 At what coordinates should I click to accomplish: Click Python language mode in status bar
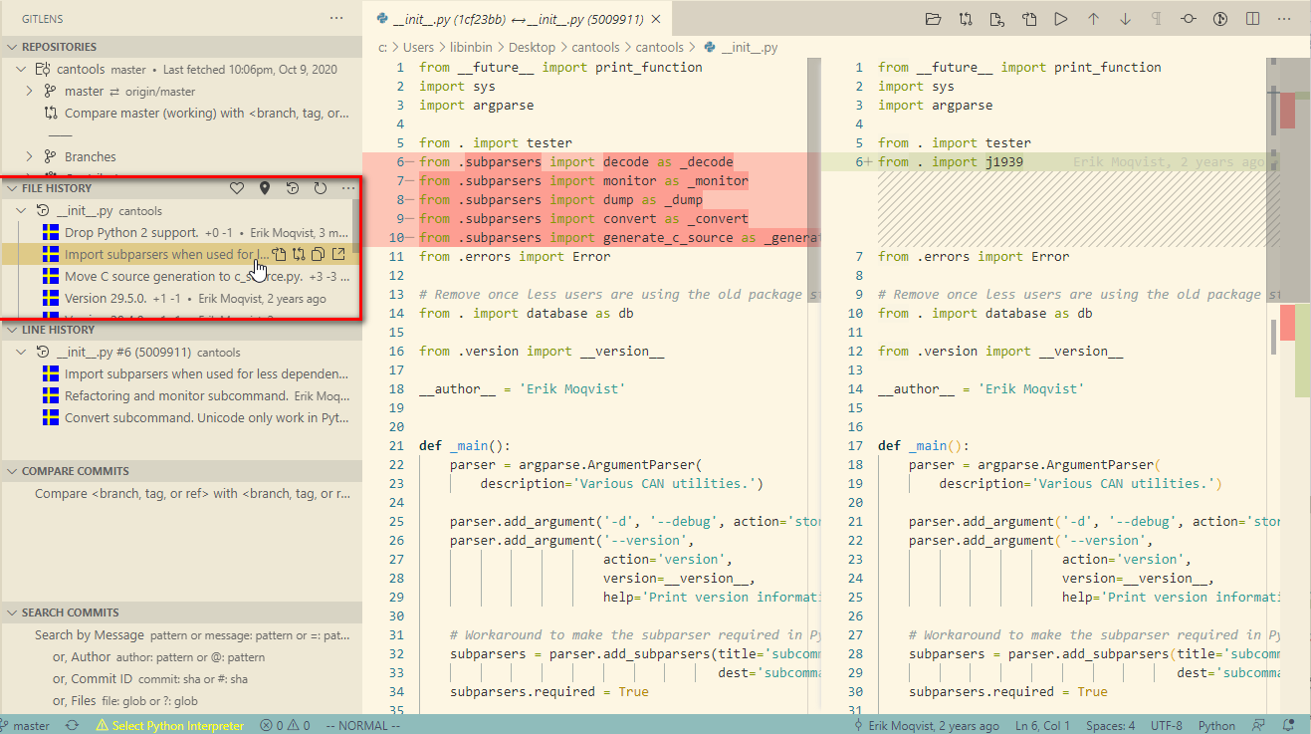pyautogui.click(x=1216, y=725)
